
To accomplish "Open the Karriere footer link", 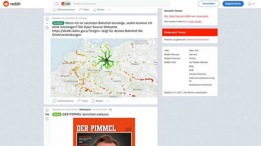I will point(193,54).
